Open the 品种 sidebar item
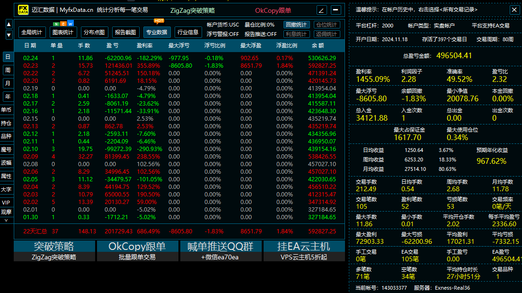This screenshot has width=522, height=293. point(6,136)
